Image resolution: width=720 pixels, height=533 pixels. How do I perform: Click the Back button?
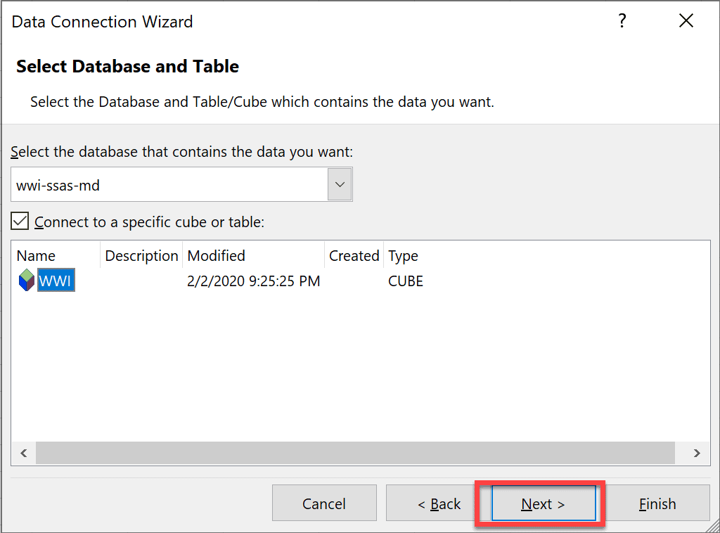(439, 503)
